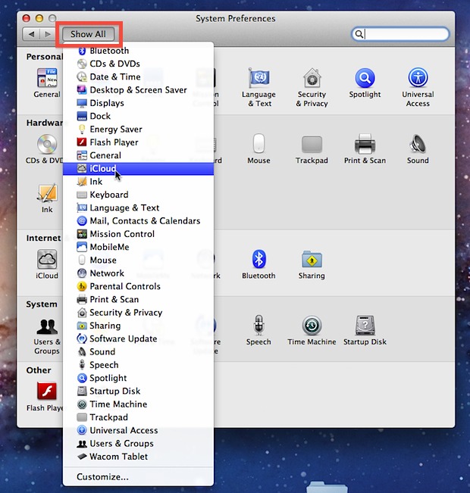
Task: Open Print & Scan from the menu
Action: pos(139,300)
